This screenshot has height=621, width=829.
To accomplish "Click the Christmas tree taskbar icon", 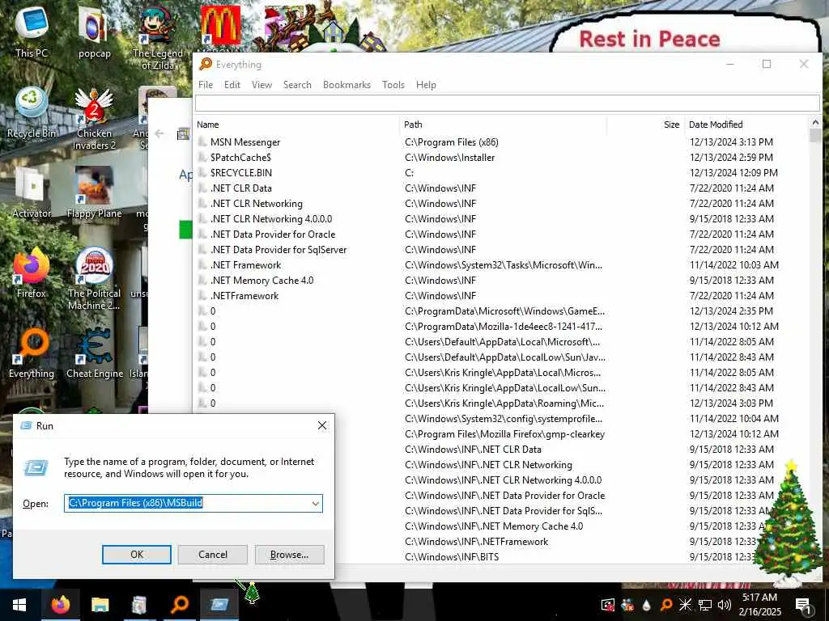I will tap(253, 593).
